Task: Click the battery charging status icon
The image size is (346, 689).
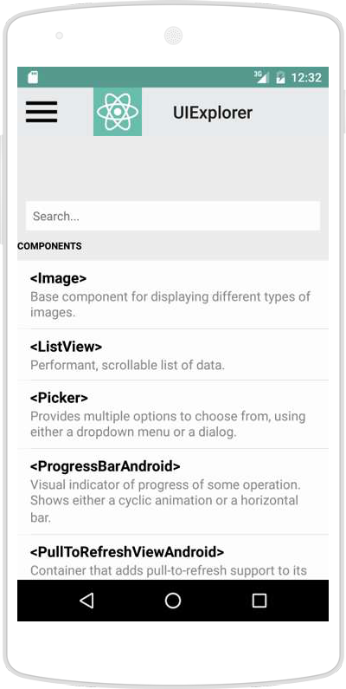Action: click(x=280, y=78)
